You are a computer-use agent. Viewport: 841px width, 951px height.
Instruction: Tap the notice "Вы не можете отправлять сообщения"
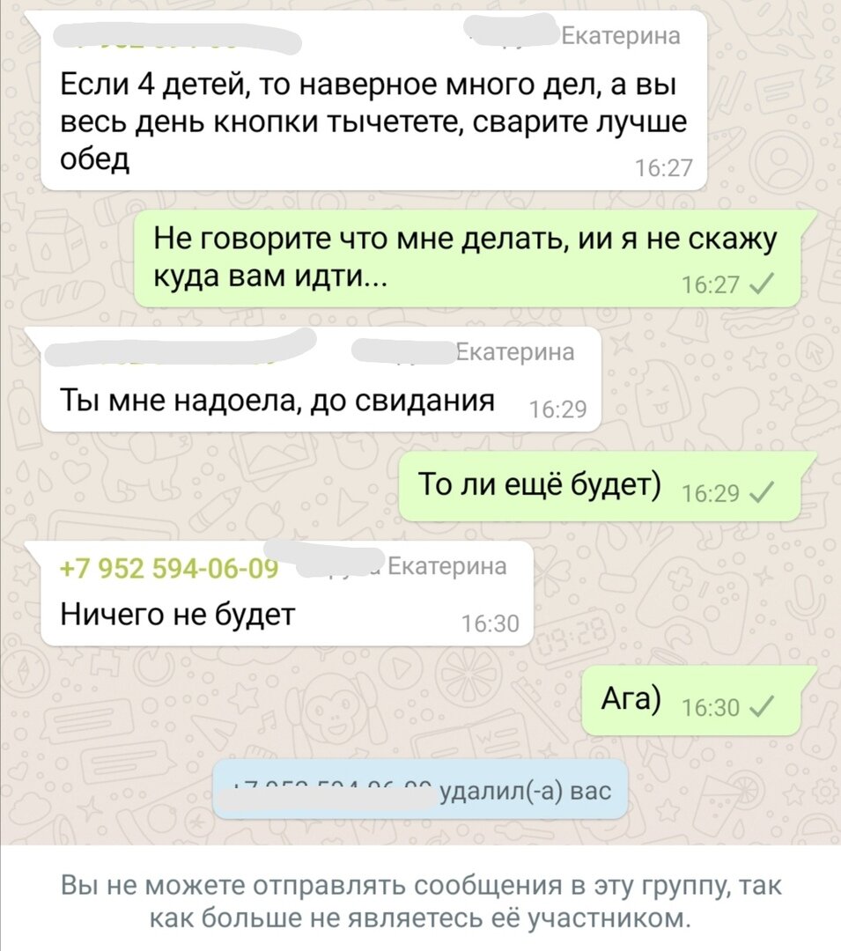(421, 902)
